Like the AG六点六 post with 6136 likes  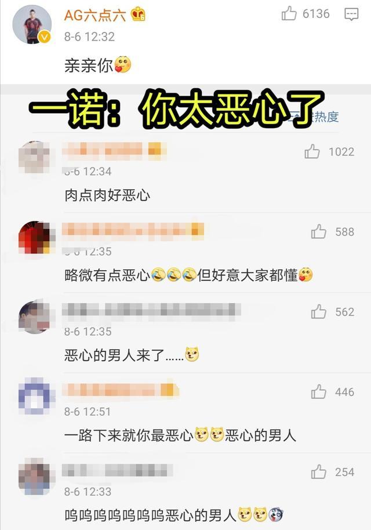tap(289, 14)
